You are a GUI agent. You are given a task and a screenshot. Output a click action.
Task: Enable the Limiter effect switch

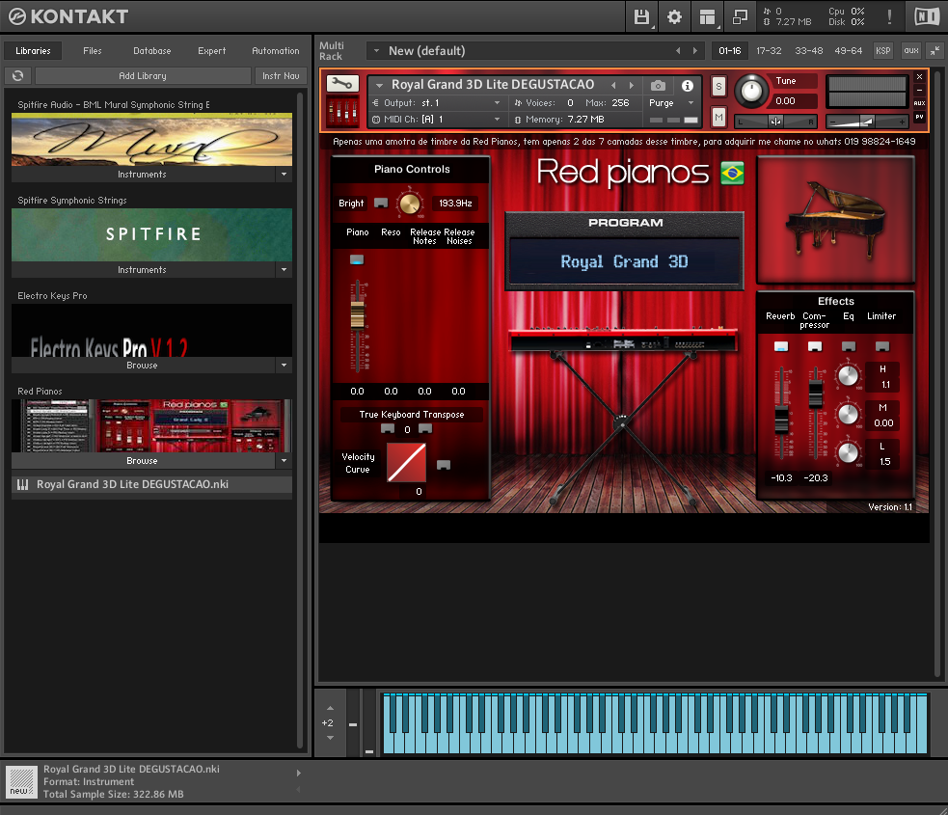point(882,346)
